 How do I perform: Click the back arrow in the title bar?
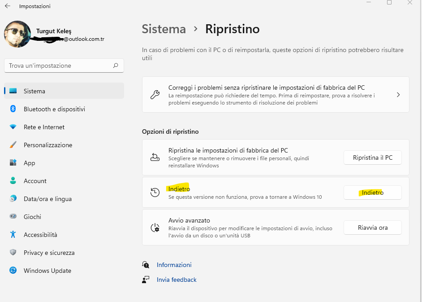[x=8, y=6]
